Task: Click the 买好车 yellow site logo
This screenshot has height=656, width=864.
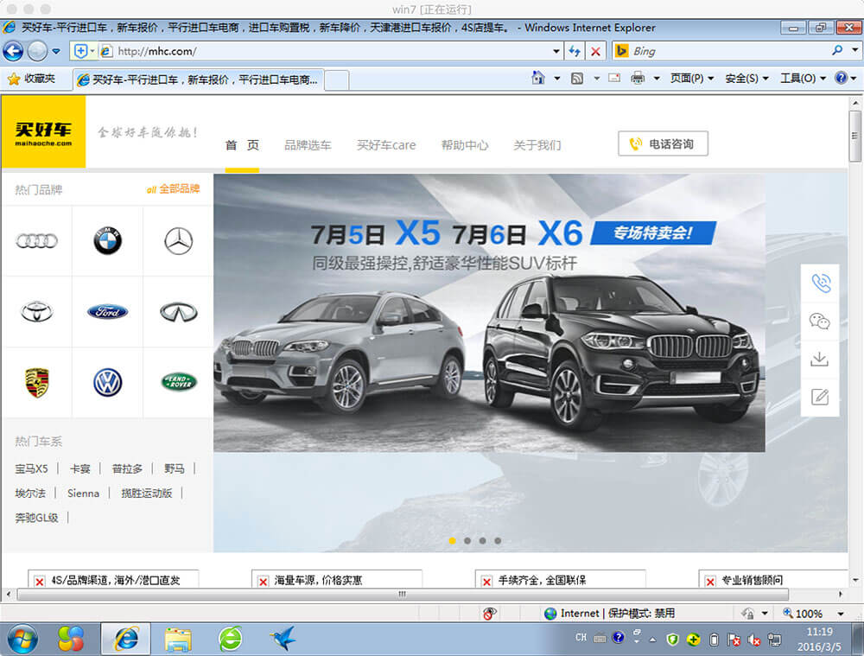Action: click(x=43, y=131)
